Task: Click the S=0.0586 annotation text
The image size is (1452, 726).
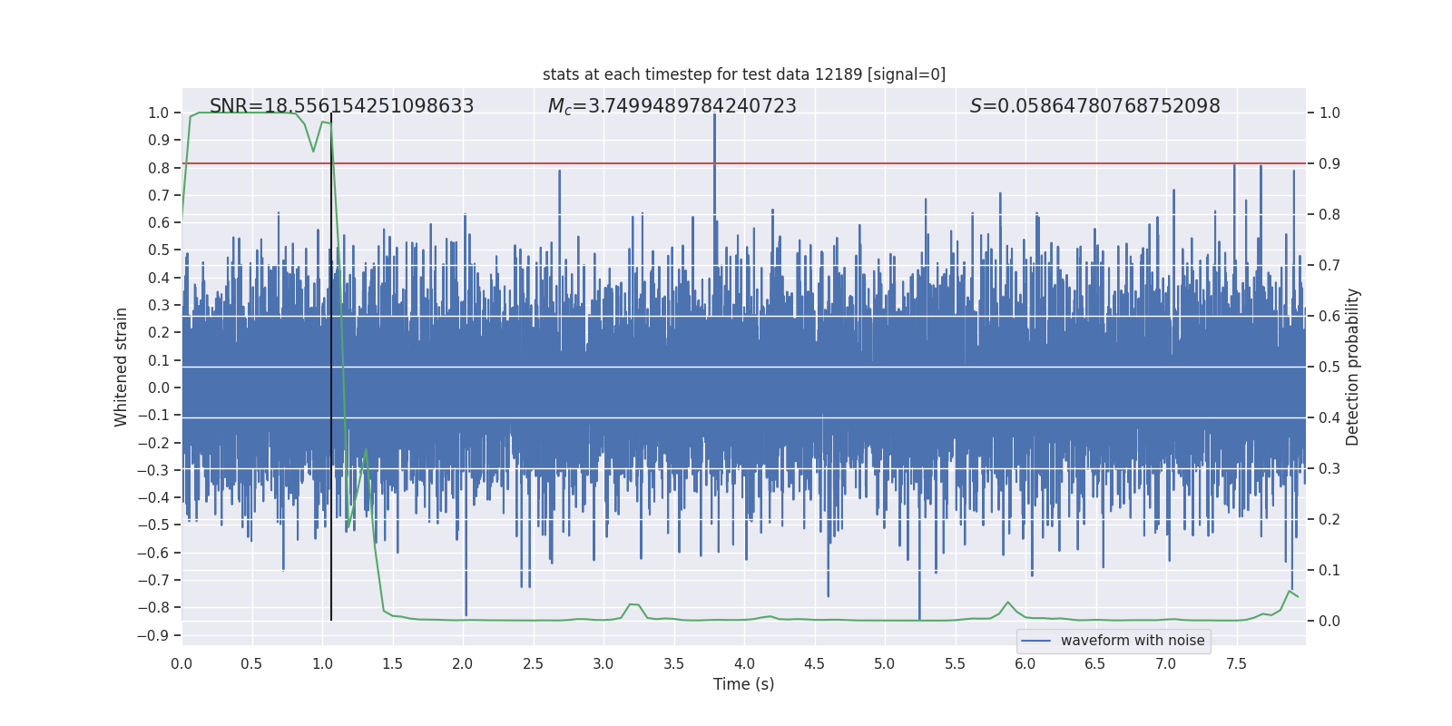Action: (x=1094, y=106)
